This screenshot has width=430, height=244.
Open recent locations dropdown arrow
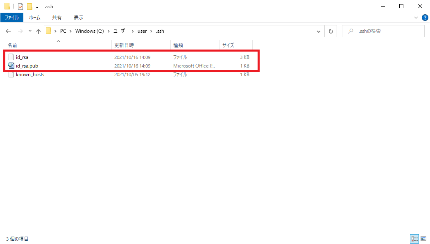(29, 32)
